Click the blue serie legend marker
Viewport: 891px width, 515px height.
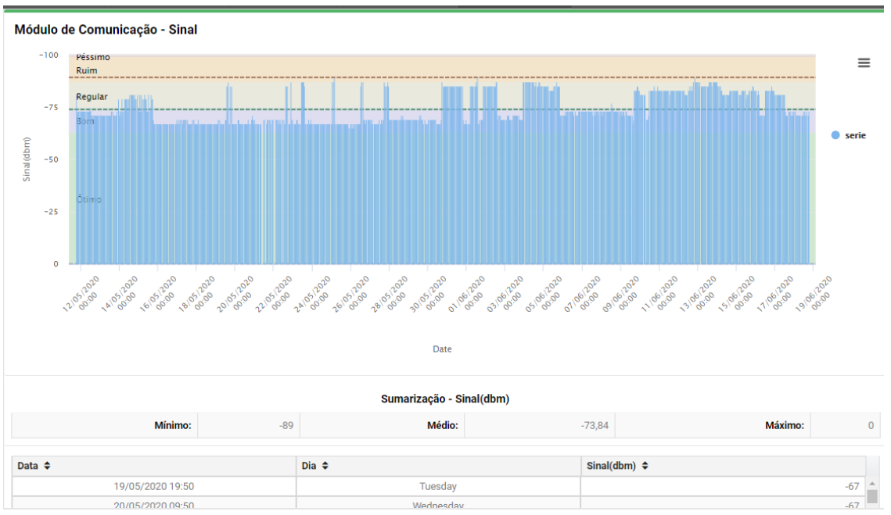835,135
